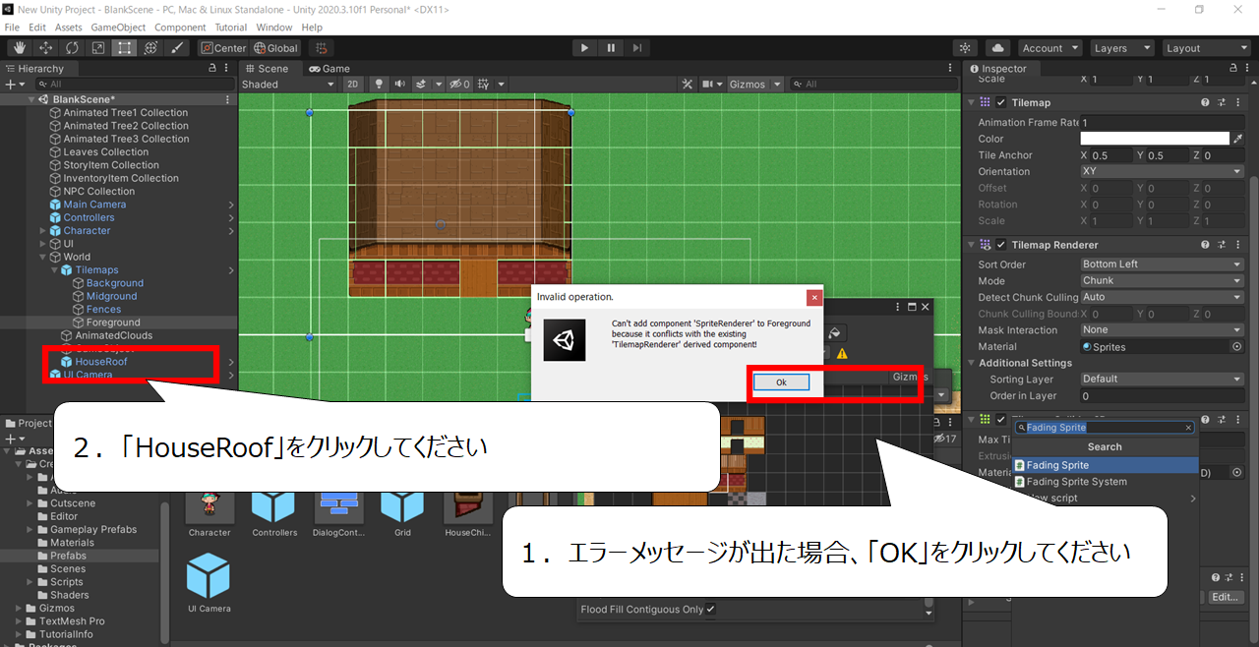
Task: Open Sort Order Bottom Left dropdown
Action: coord(1162,264)
